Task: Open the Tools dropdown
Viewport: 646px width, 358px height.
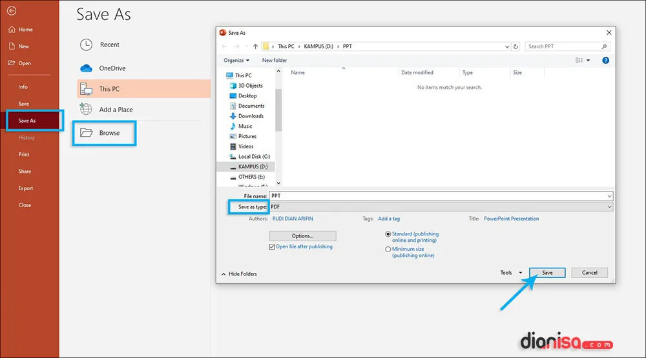Action: tap(511, 272)
